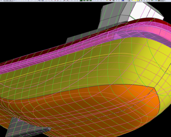Click the red triangle icon in top toolbar
The height and width of the screenshot is (137, 171).
tap(110, 0)
